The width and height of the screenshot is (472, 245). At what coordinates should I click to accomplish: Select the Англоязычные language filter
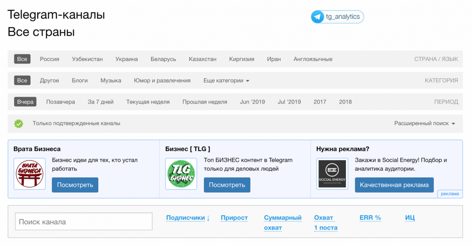[313, 59]
